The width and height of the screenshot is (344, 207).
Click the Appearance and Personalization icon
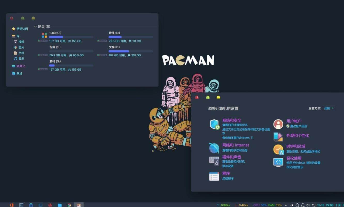coord(278,137)
